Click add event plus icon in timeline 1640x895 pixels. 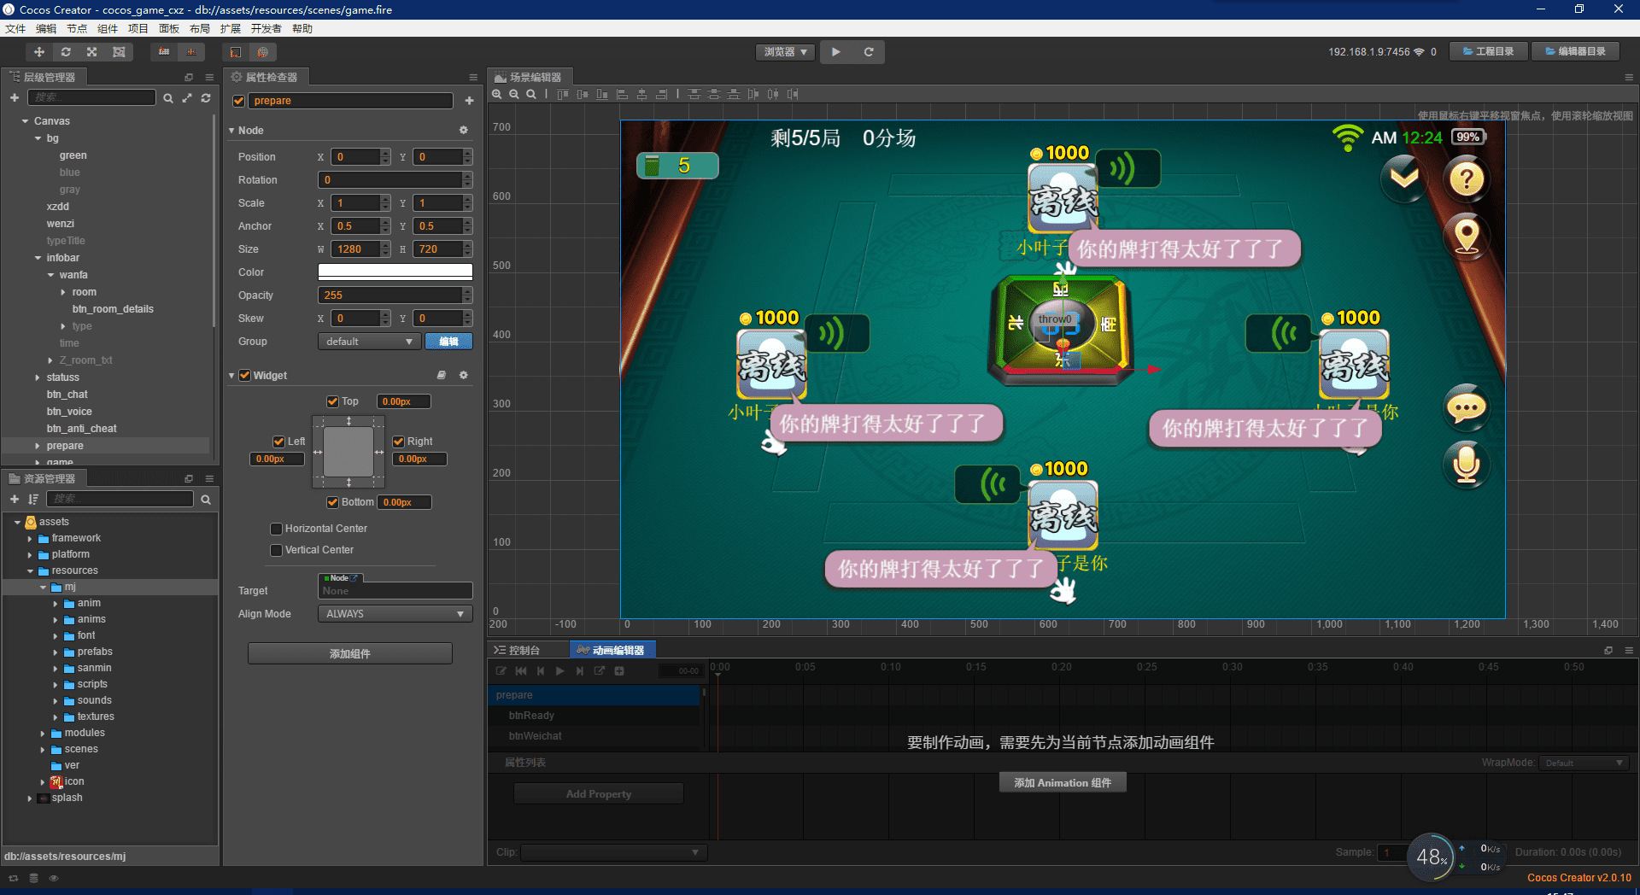tap(619, 671)
